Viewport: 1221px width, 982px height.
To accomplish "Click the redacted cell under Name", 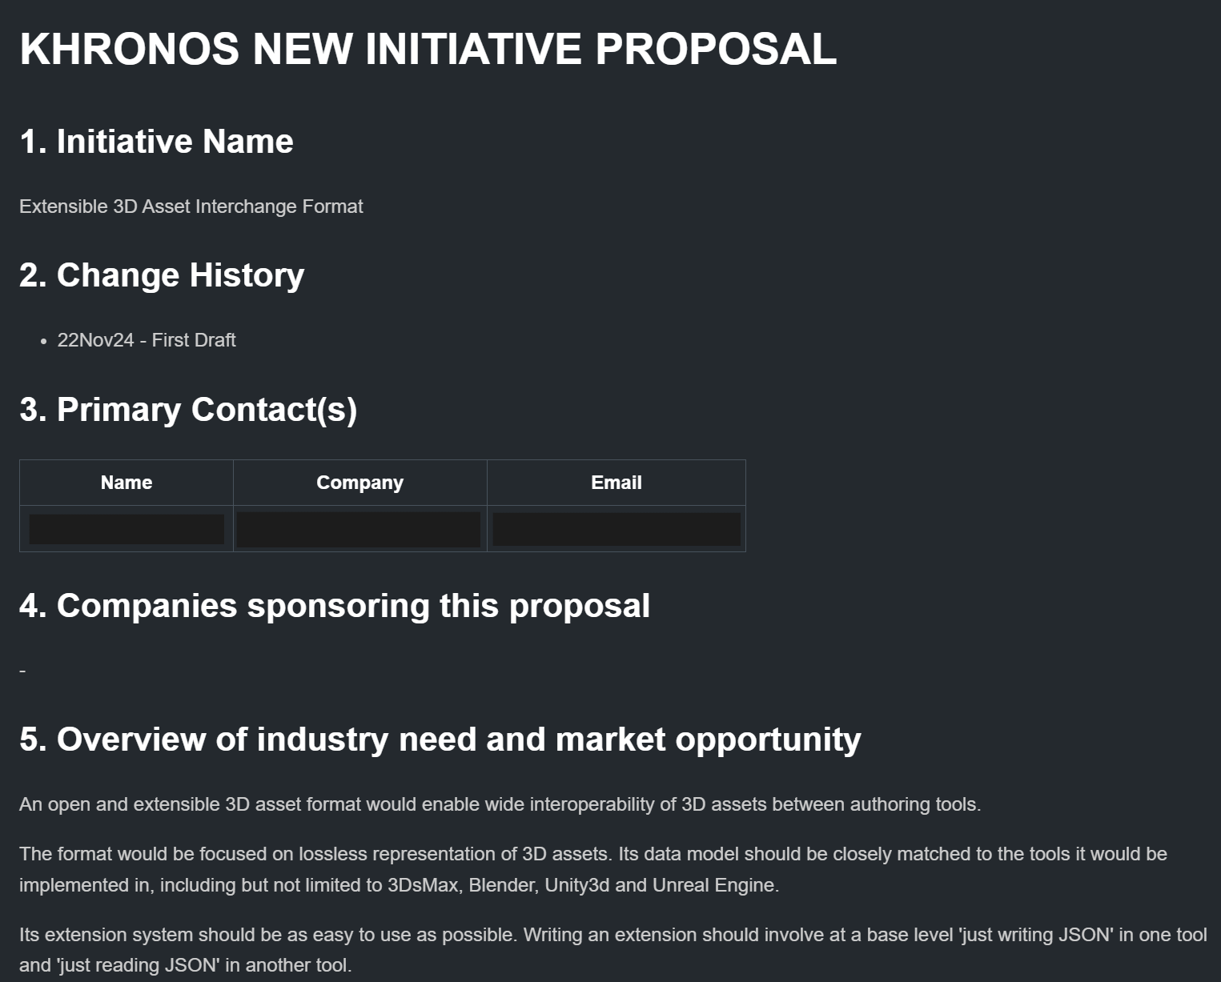I will point(127,529).
